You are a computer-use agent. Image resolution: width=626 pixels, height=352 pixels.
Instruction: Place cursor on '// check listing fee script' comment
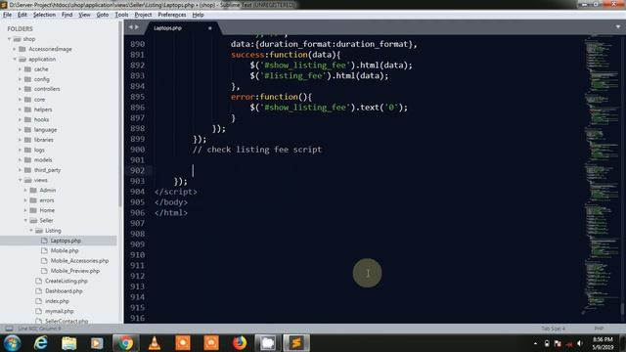click(x=257, y=150)
